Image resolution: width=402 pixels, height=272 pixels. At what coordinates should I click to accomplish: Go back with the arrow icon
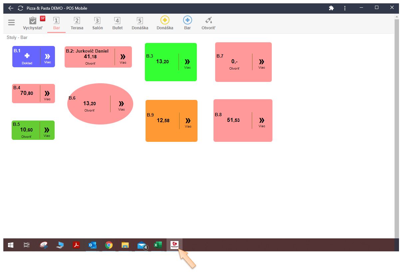coord(11,8)
